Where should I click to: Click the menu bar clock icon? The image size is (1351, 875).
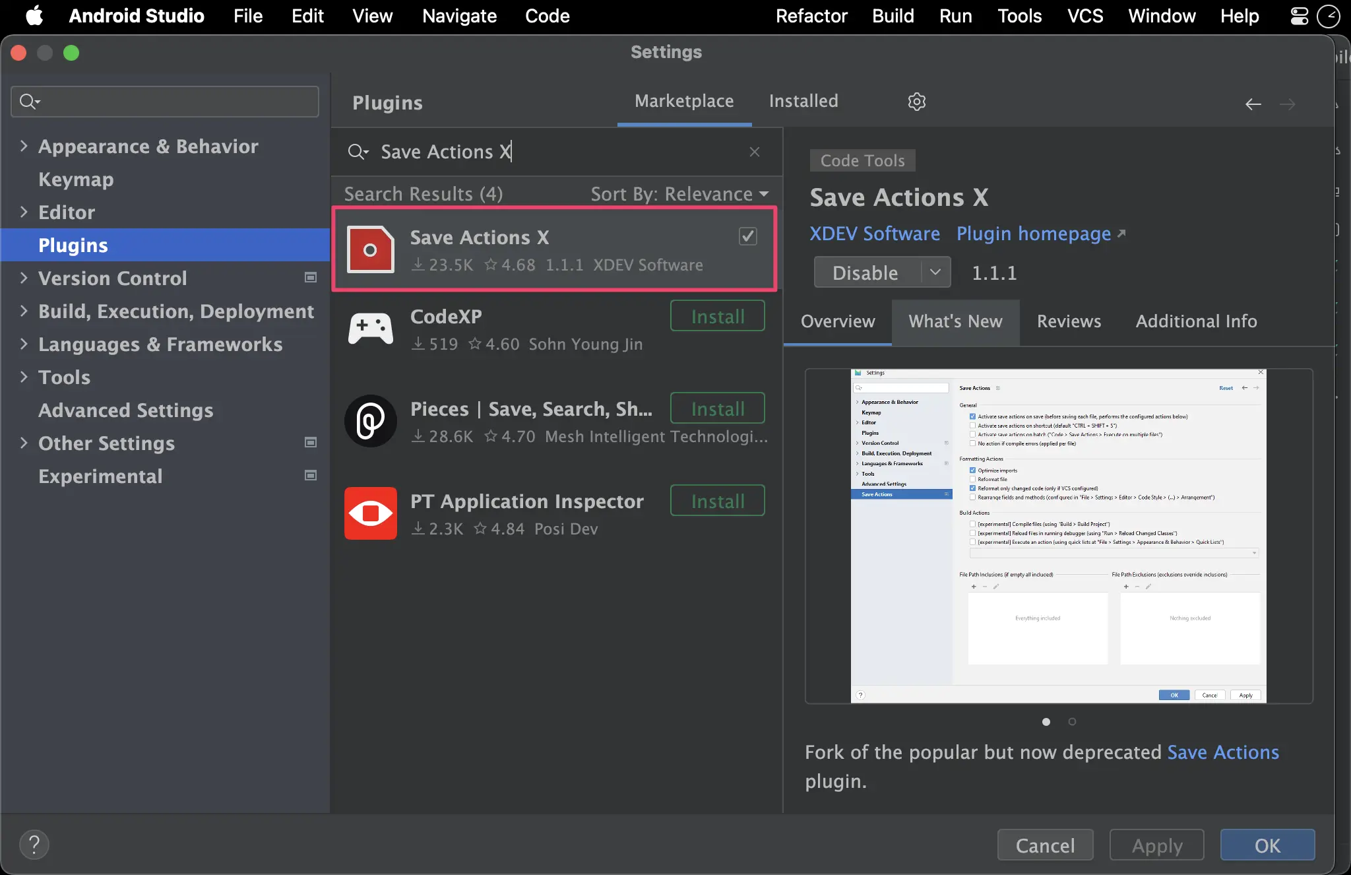click(1328, 16)
